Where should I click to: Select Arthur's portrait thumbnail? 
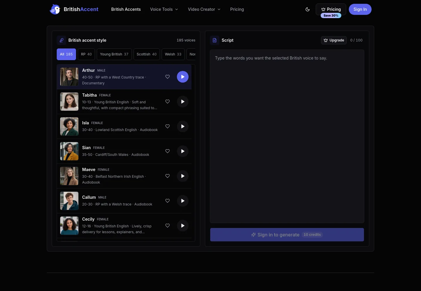pos(69,77)
